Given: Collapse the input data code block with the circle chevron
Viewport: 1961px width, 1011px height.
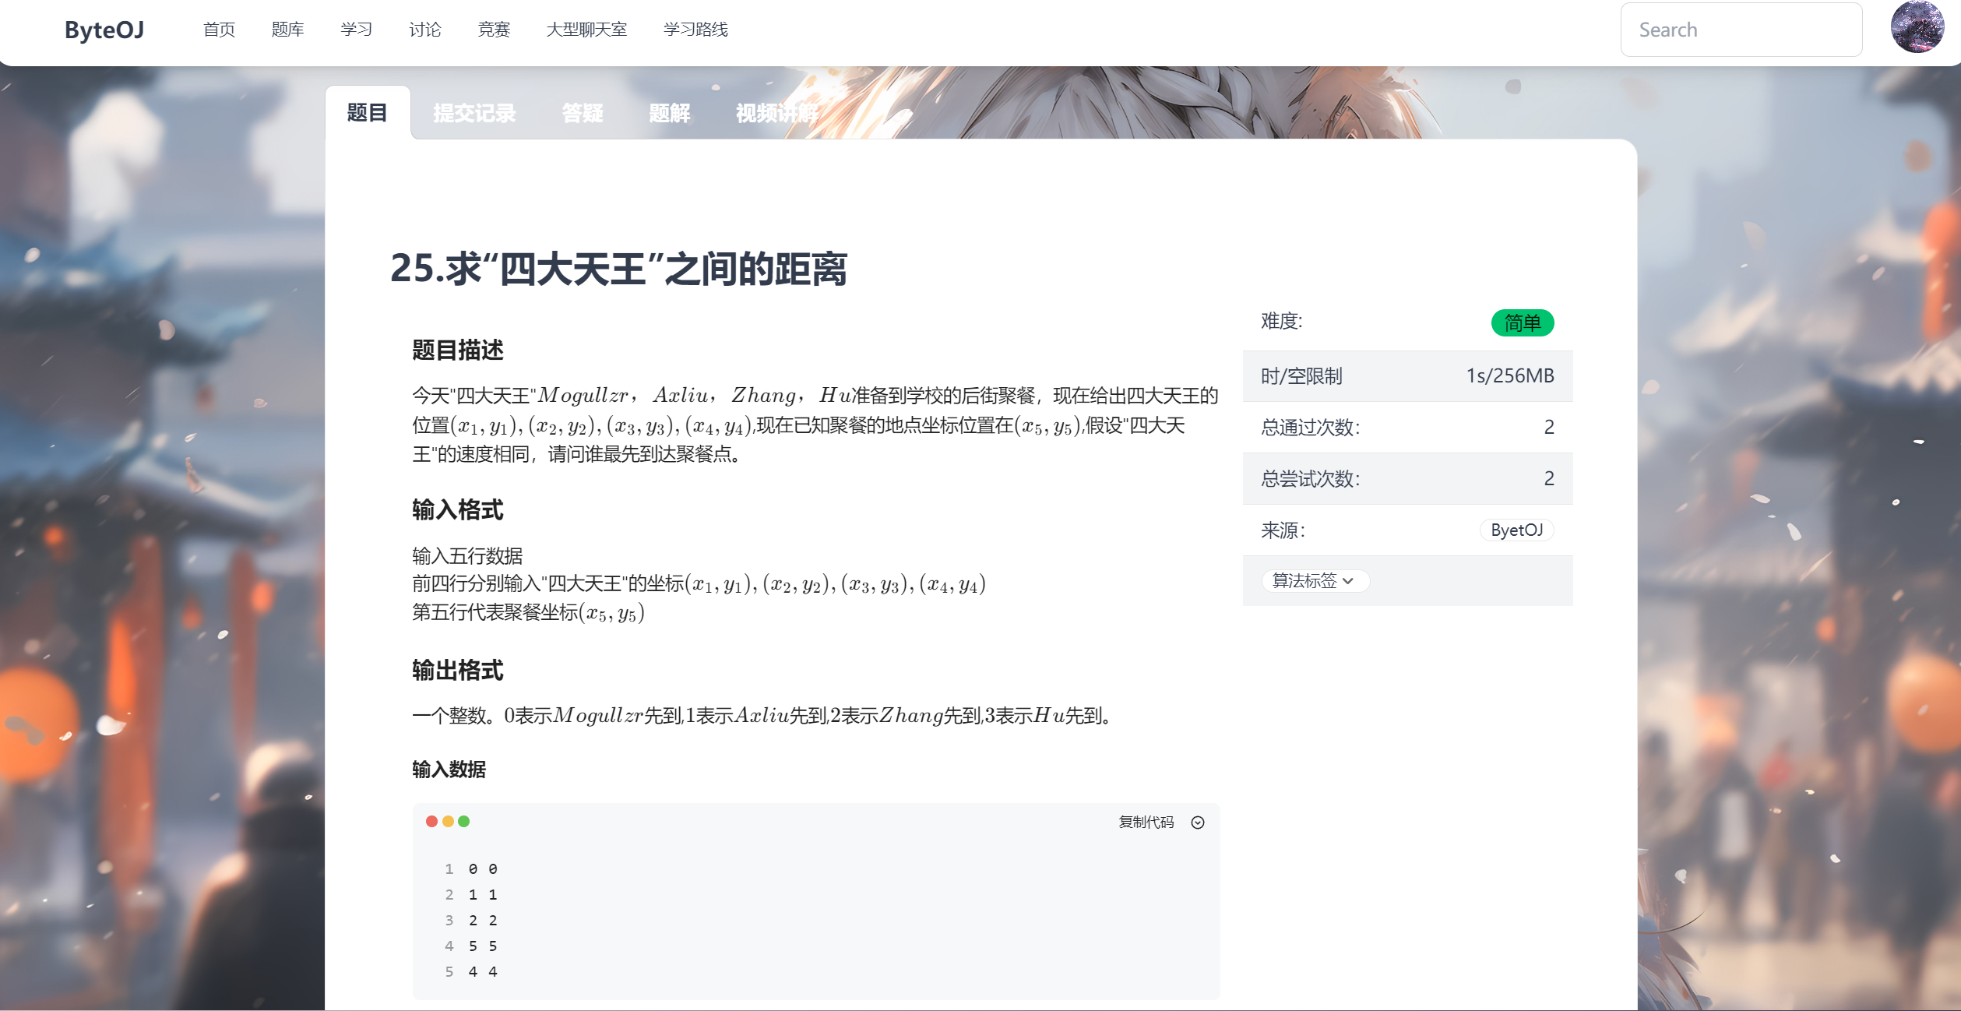Looking at the screenshot, I should [x=1198, y=822].
